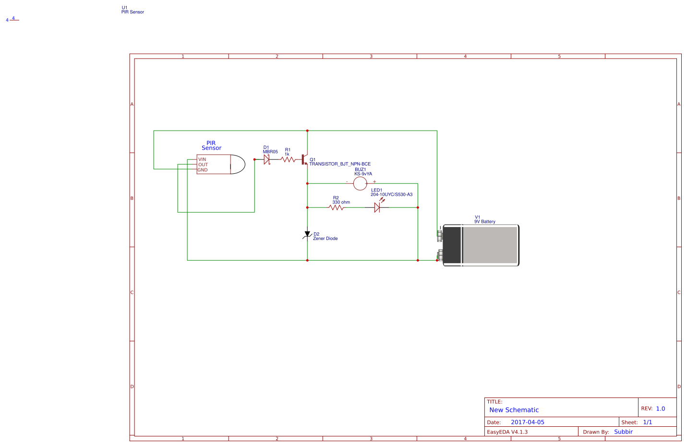Click the D1 MBR05 diode symbol

coord(267,159)
